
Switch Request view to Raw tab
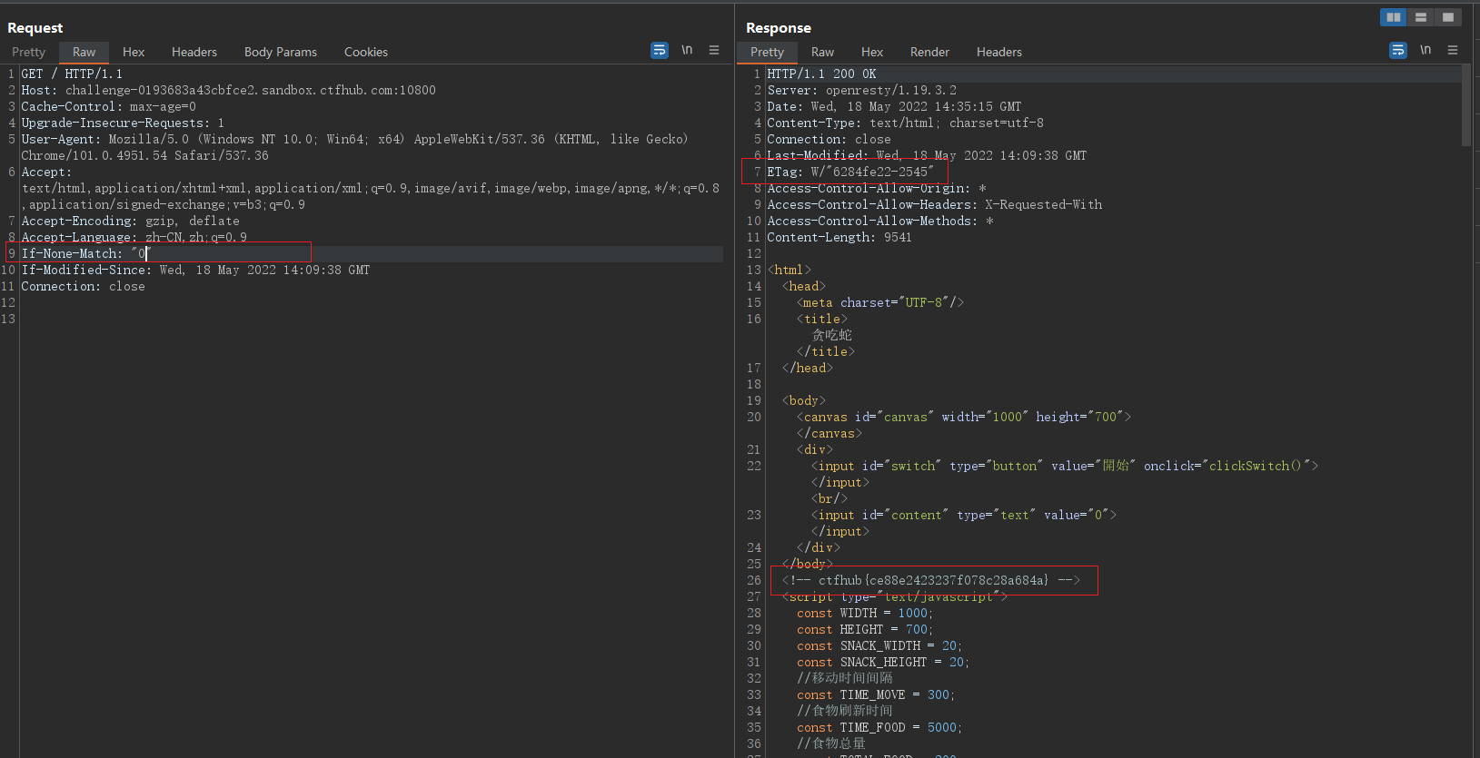[x=84, y=53]
